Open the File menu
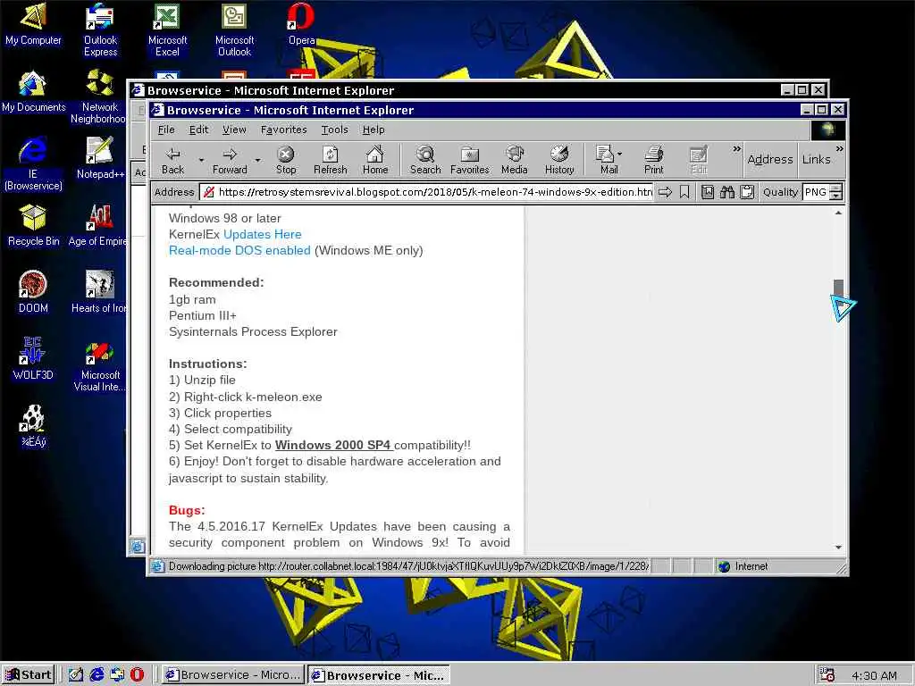This screenshot has height=686, width=915. (165, 130)
